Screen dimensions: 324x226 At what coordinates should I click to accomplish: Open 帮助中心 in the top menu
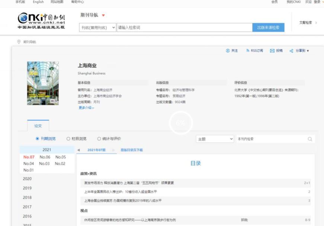(77, 2)
